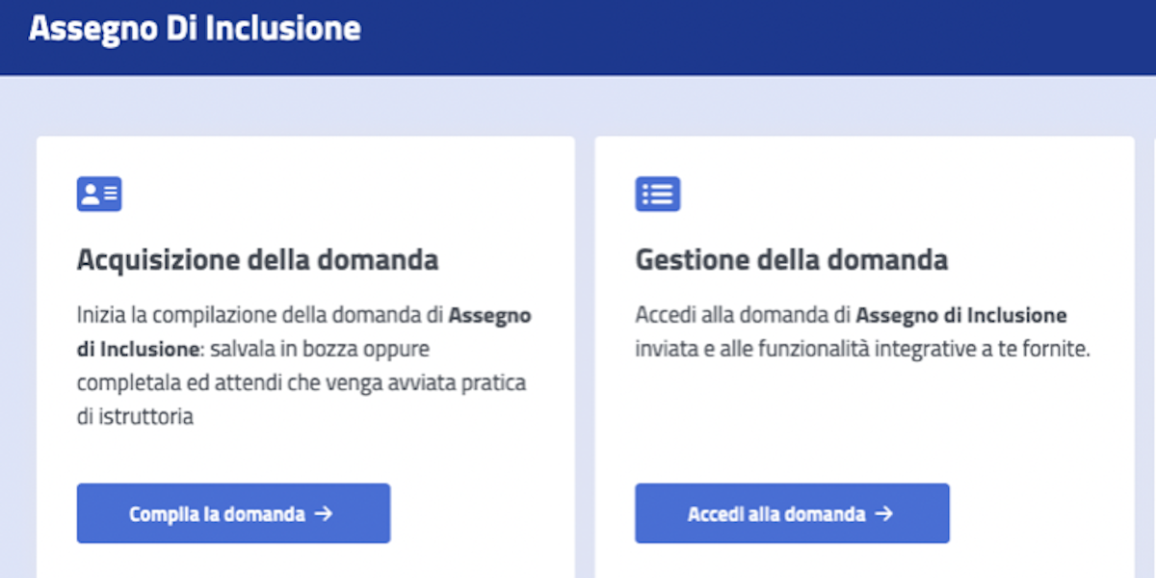Select the Gestione della domanda heading
The width and height of the screenshot is (1156, 578).
[791, 259]
